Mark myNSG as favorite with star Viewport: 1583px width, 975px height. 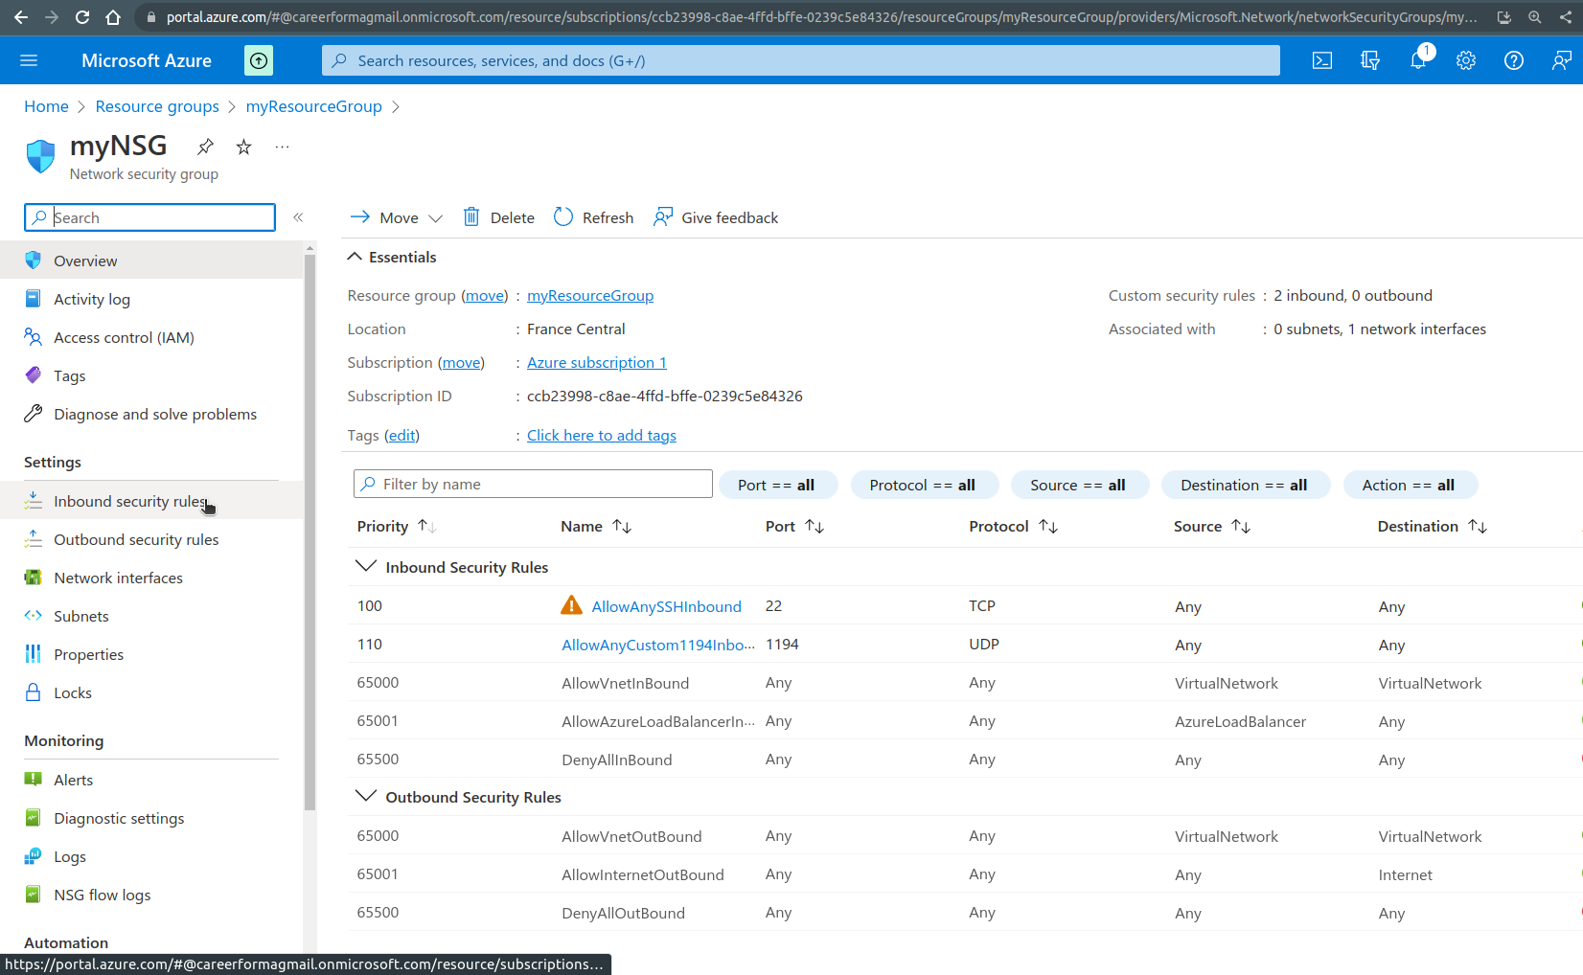pyautogui.click(x=243, y=147)
